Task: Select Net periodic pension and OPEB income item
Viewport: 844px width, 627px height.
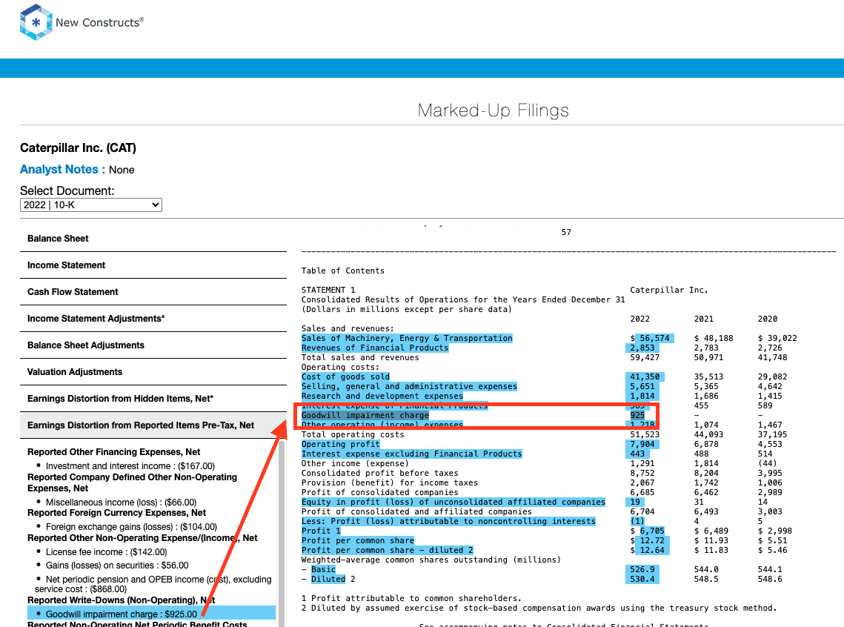Action: pos(153,584)
